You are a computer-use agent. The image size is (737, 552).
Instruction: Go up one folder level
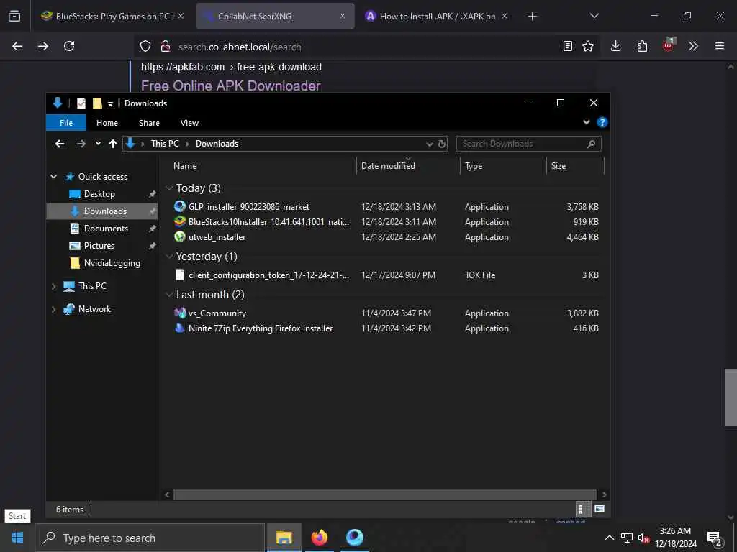[113, 144]
